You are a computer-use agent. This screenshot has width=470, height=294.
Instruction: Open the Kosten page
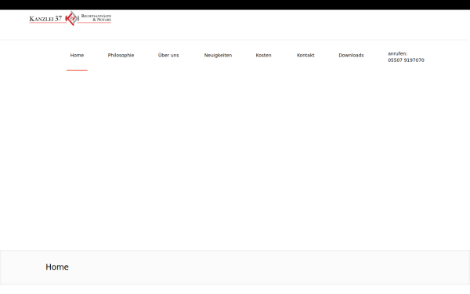(x=263, y=55)
